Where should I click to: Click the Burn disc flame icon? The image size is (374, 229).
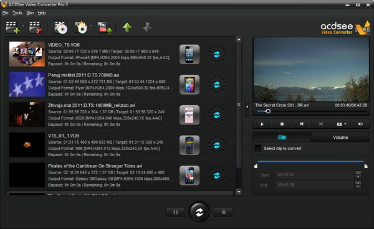click(81, 27)
